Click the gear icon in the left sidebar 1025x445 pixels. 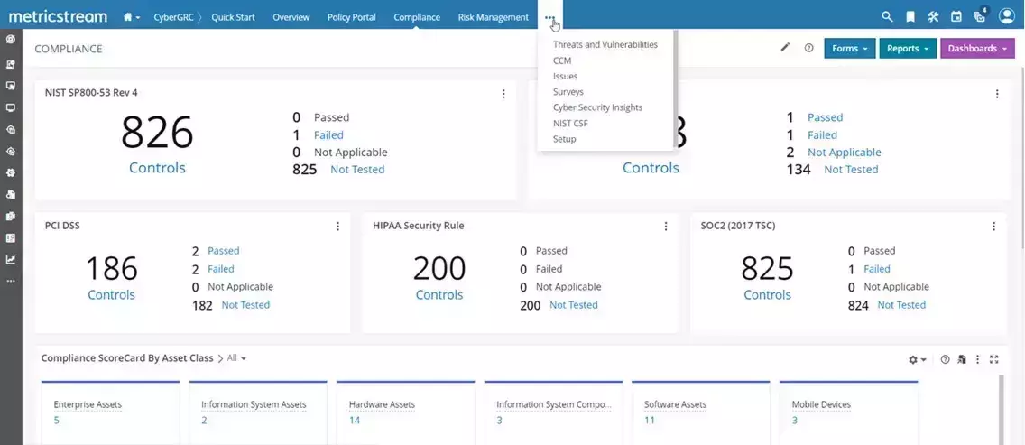(x=11, y=172)
